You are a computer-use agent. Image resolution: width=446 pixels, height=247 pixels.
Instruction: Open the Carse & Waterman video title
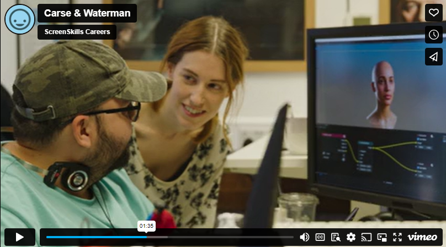coord(87,13)
